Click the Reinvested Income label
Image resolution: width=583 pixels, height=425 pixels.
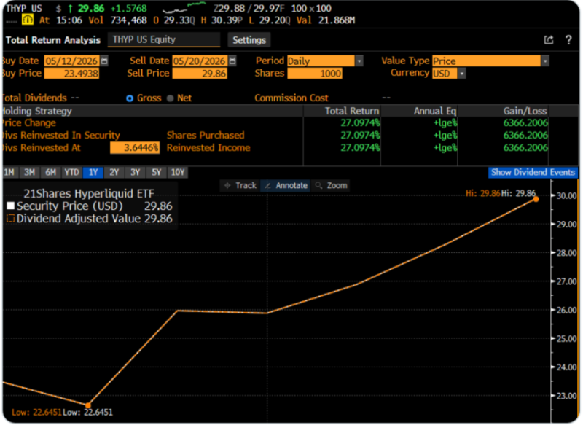[208, 147]
